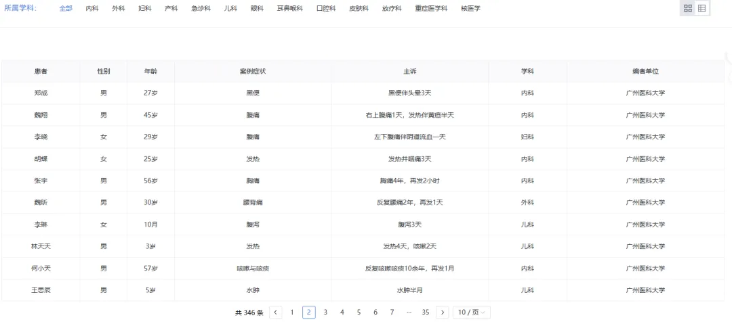The image size is (732, 322).
Task: Select 全部 discipline filter
Action: coord(66,8)
